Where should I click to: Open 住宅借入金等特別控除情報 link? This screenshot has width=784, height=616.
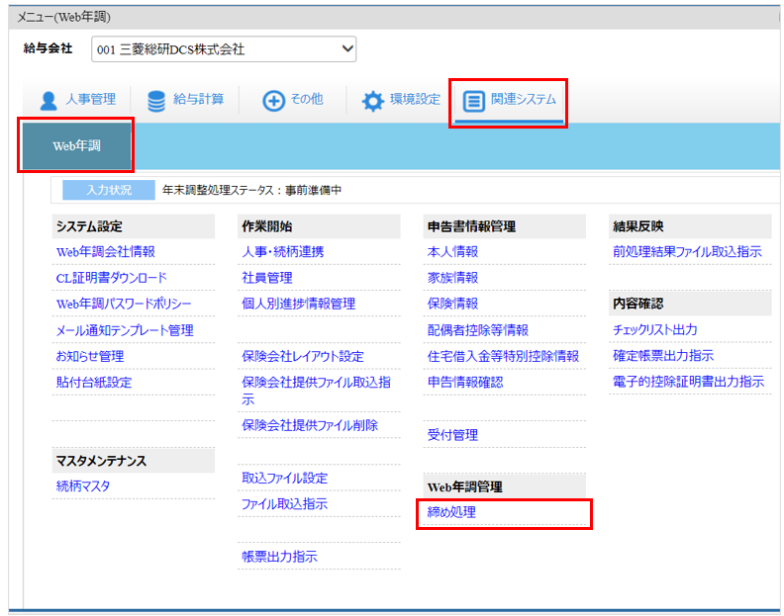coord(503,356)
